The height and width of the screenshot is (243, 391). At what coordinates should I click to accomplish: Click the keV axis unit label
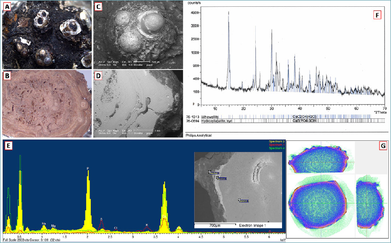(x=283, y=239)
